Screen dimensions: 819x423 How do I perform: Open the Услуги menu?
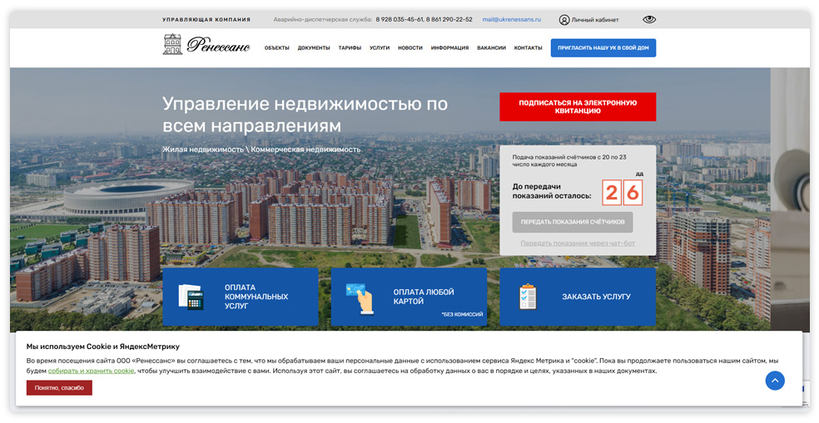(x=380, y=48)
